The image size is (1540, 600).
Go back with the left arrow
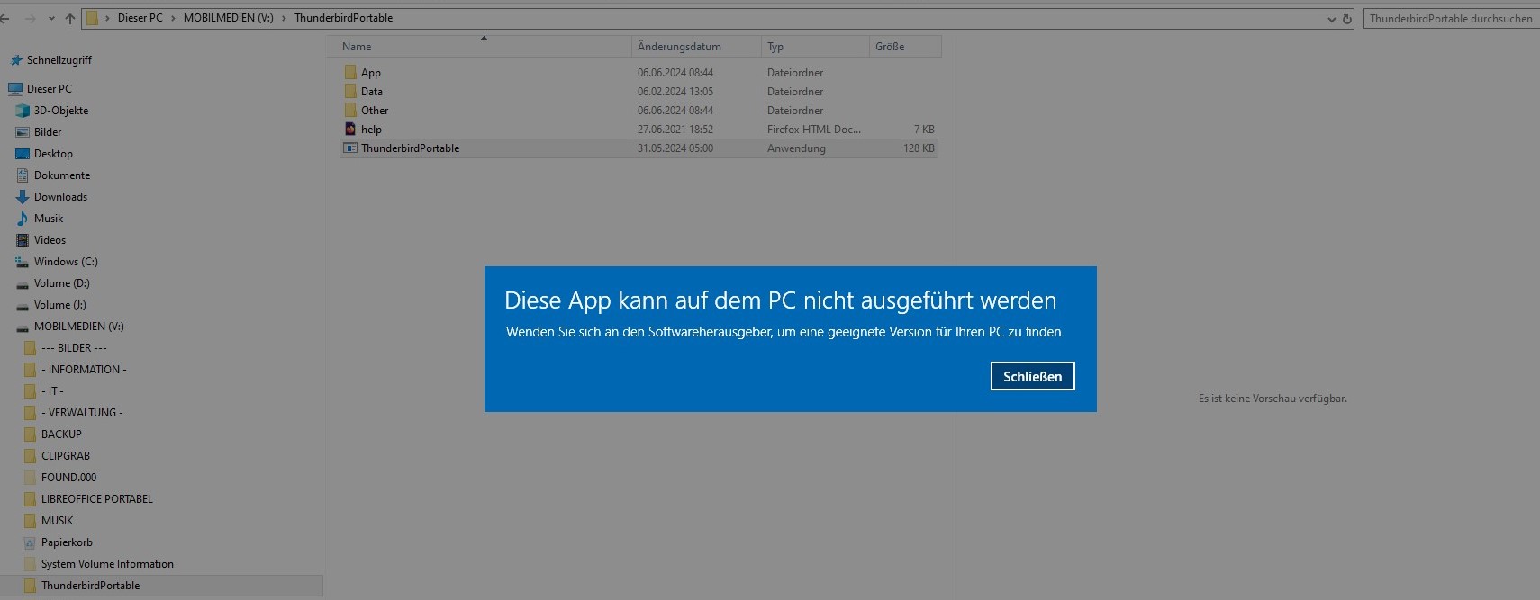(5, 18)
